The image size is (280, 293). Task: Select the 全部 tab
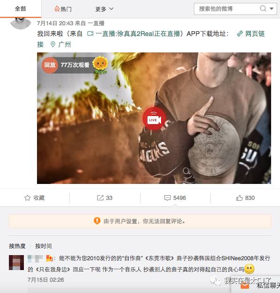(21, 9)
